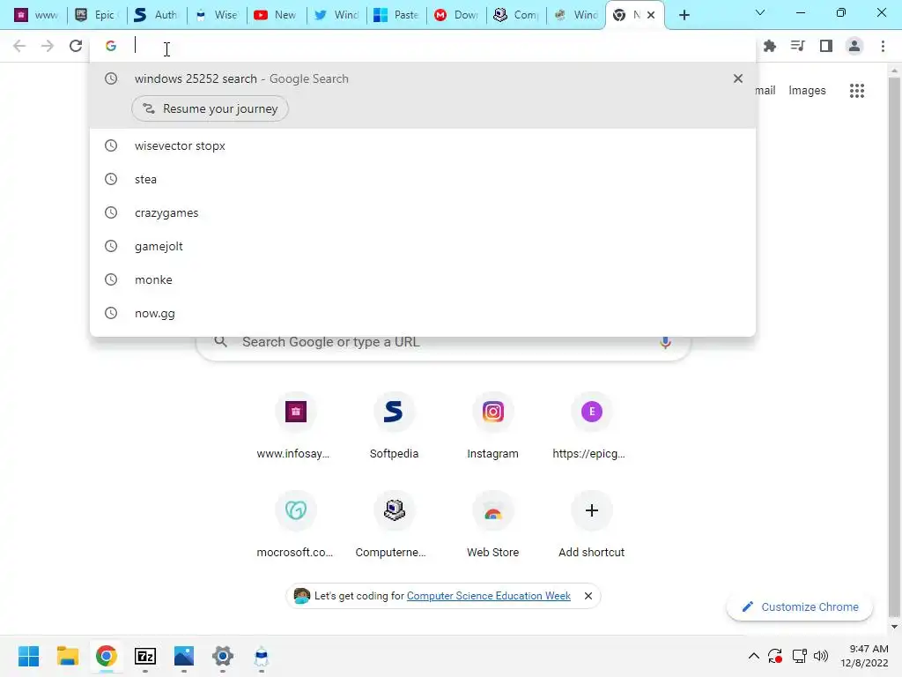Open the clock showing 9:47 AM
Screen dimensions: 902x677
[x=864, y=656]
